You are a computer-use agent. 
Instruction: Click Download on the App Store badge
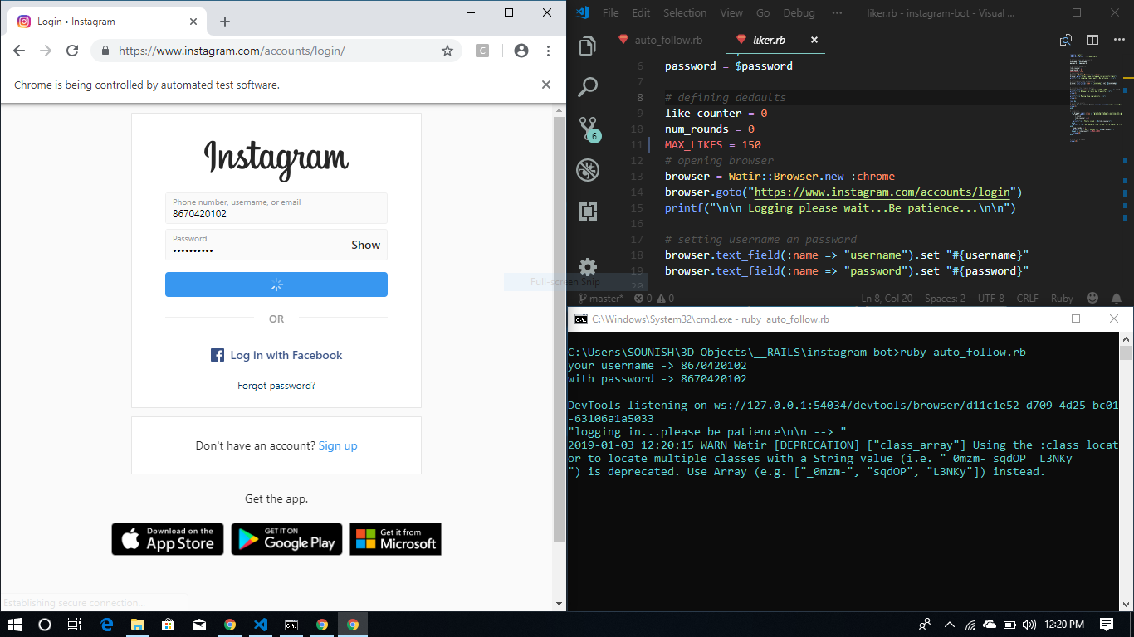click(x=168, y=539)
